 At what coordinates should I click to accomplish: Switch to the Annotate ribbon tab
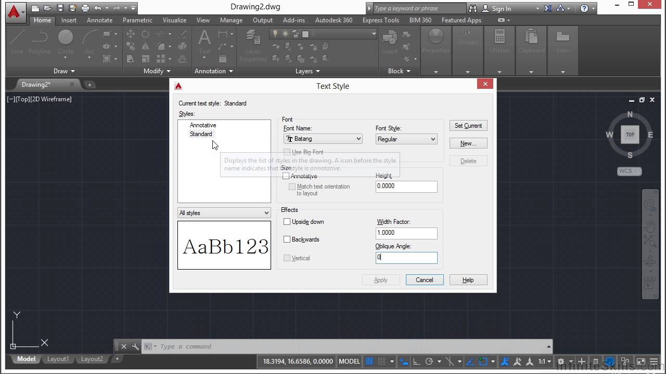click(99, 20)
